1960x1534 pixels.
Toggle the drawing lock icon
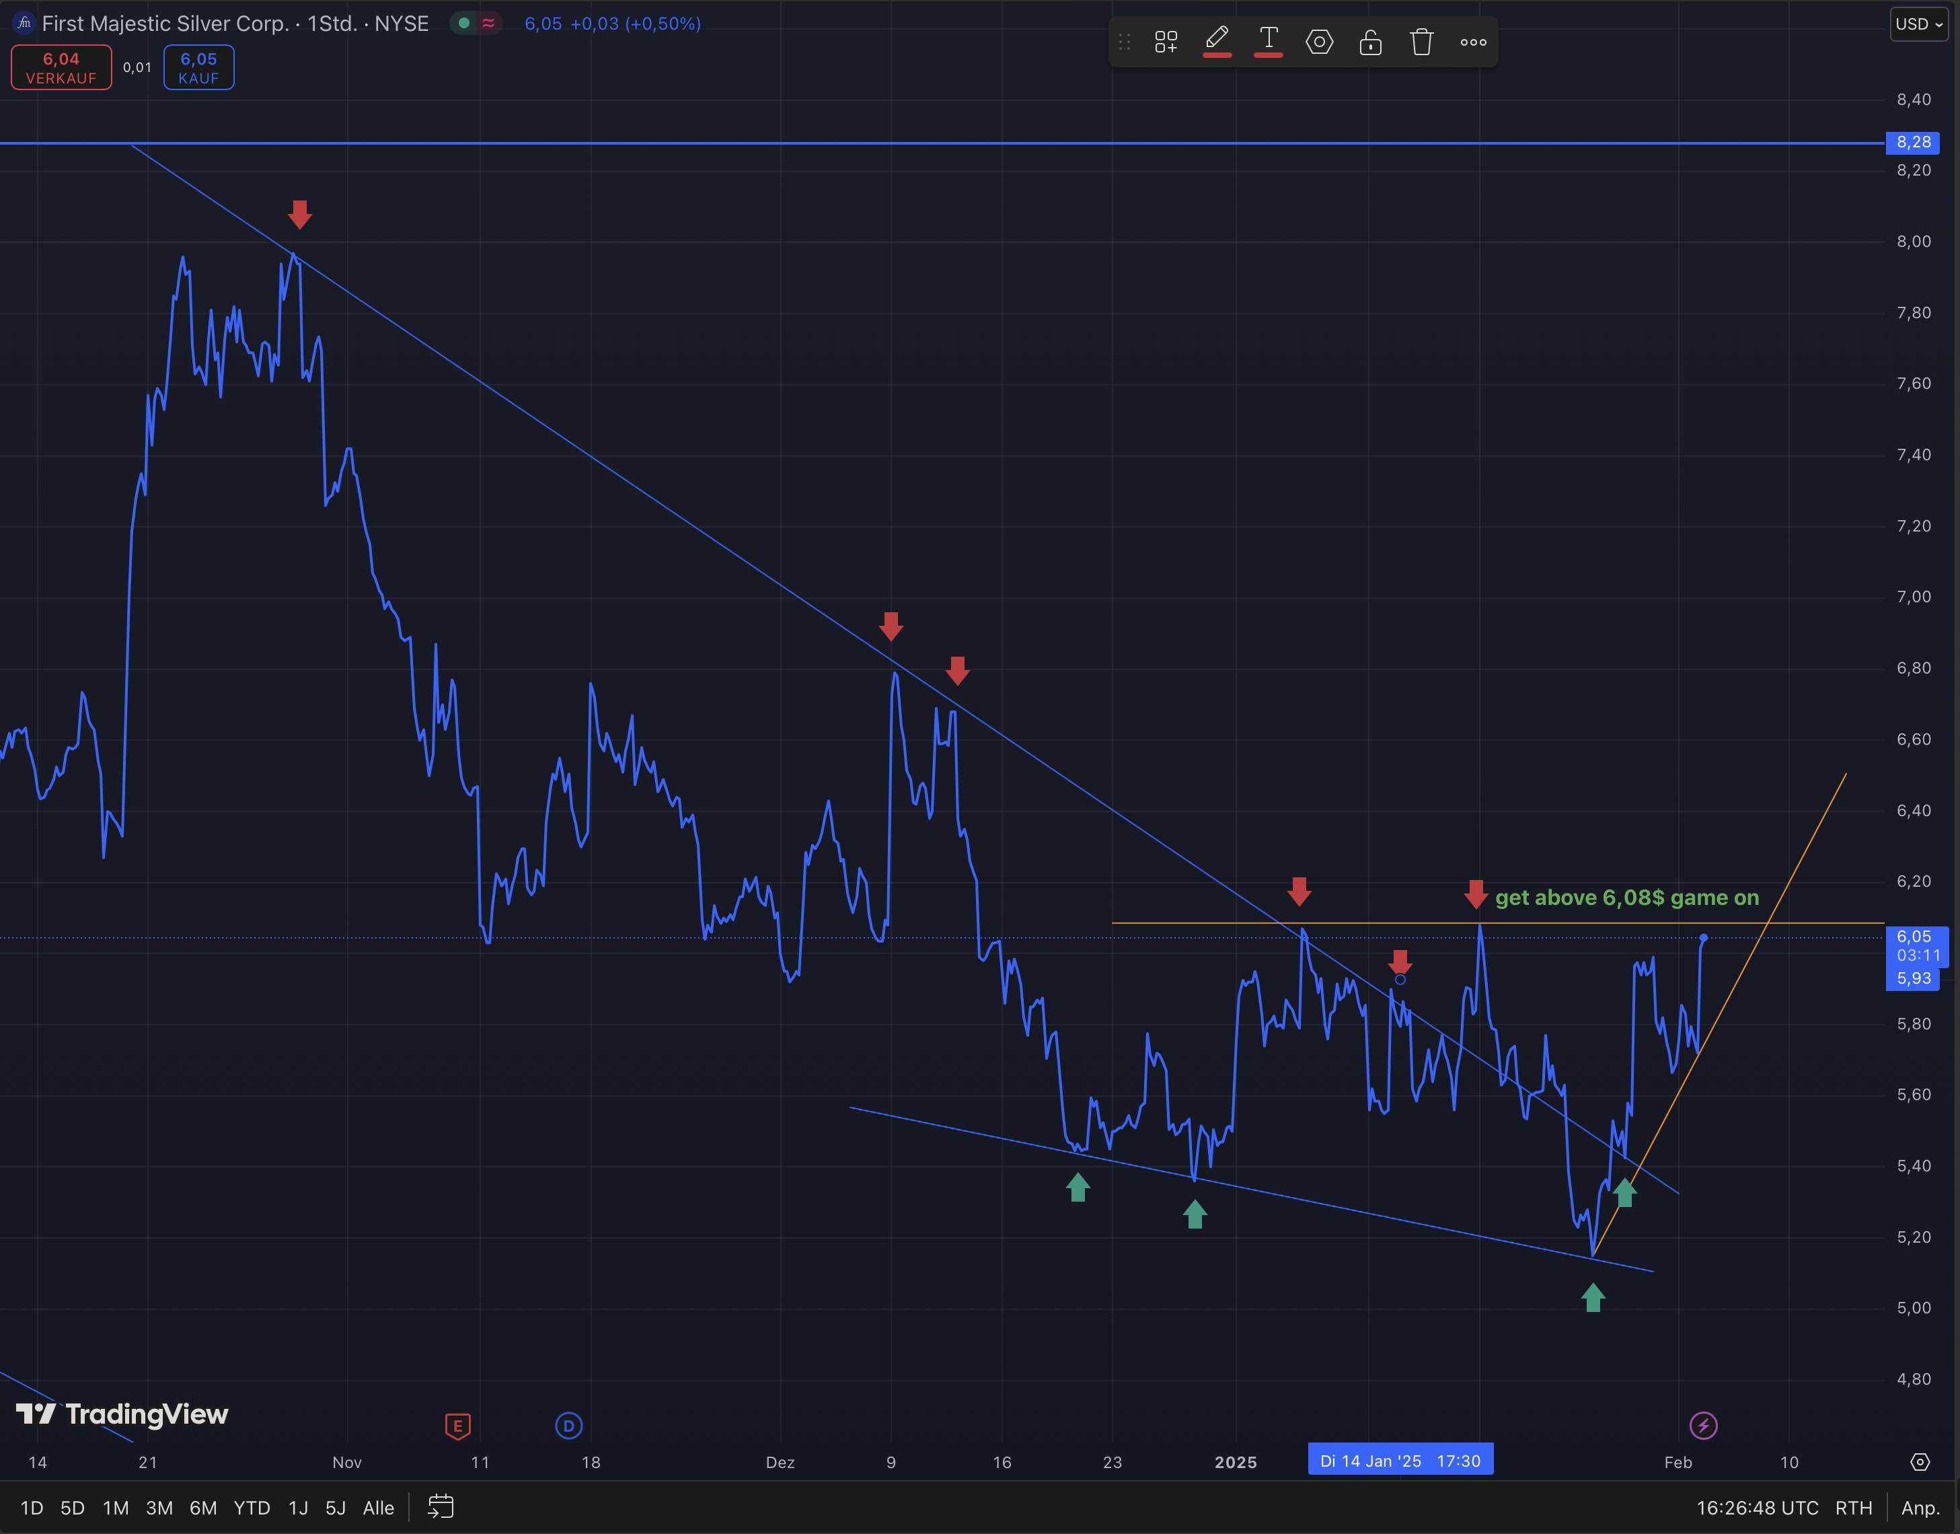(x=1370, y=42)
